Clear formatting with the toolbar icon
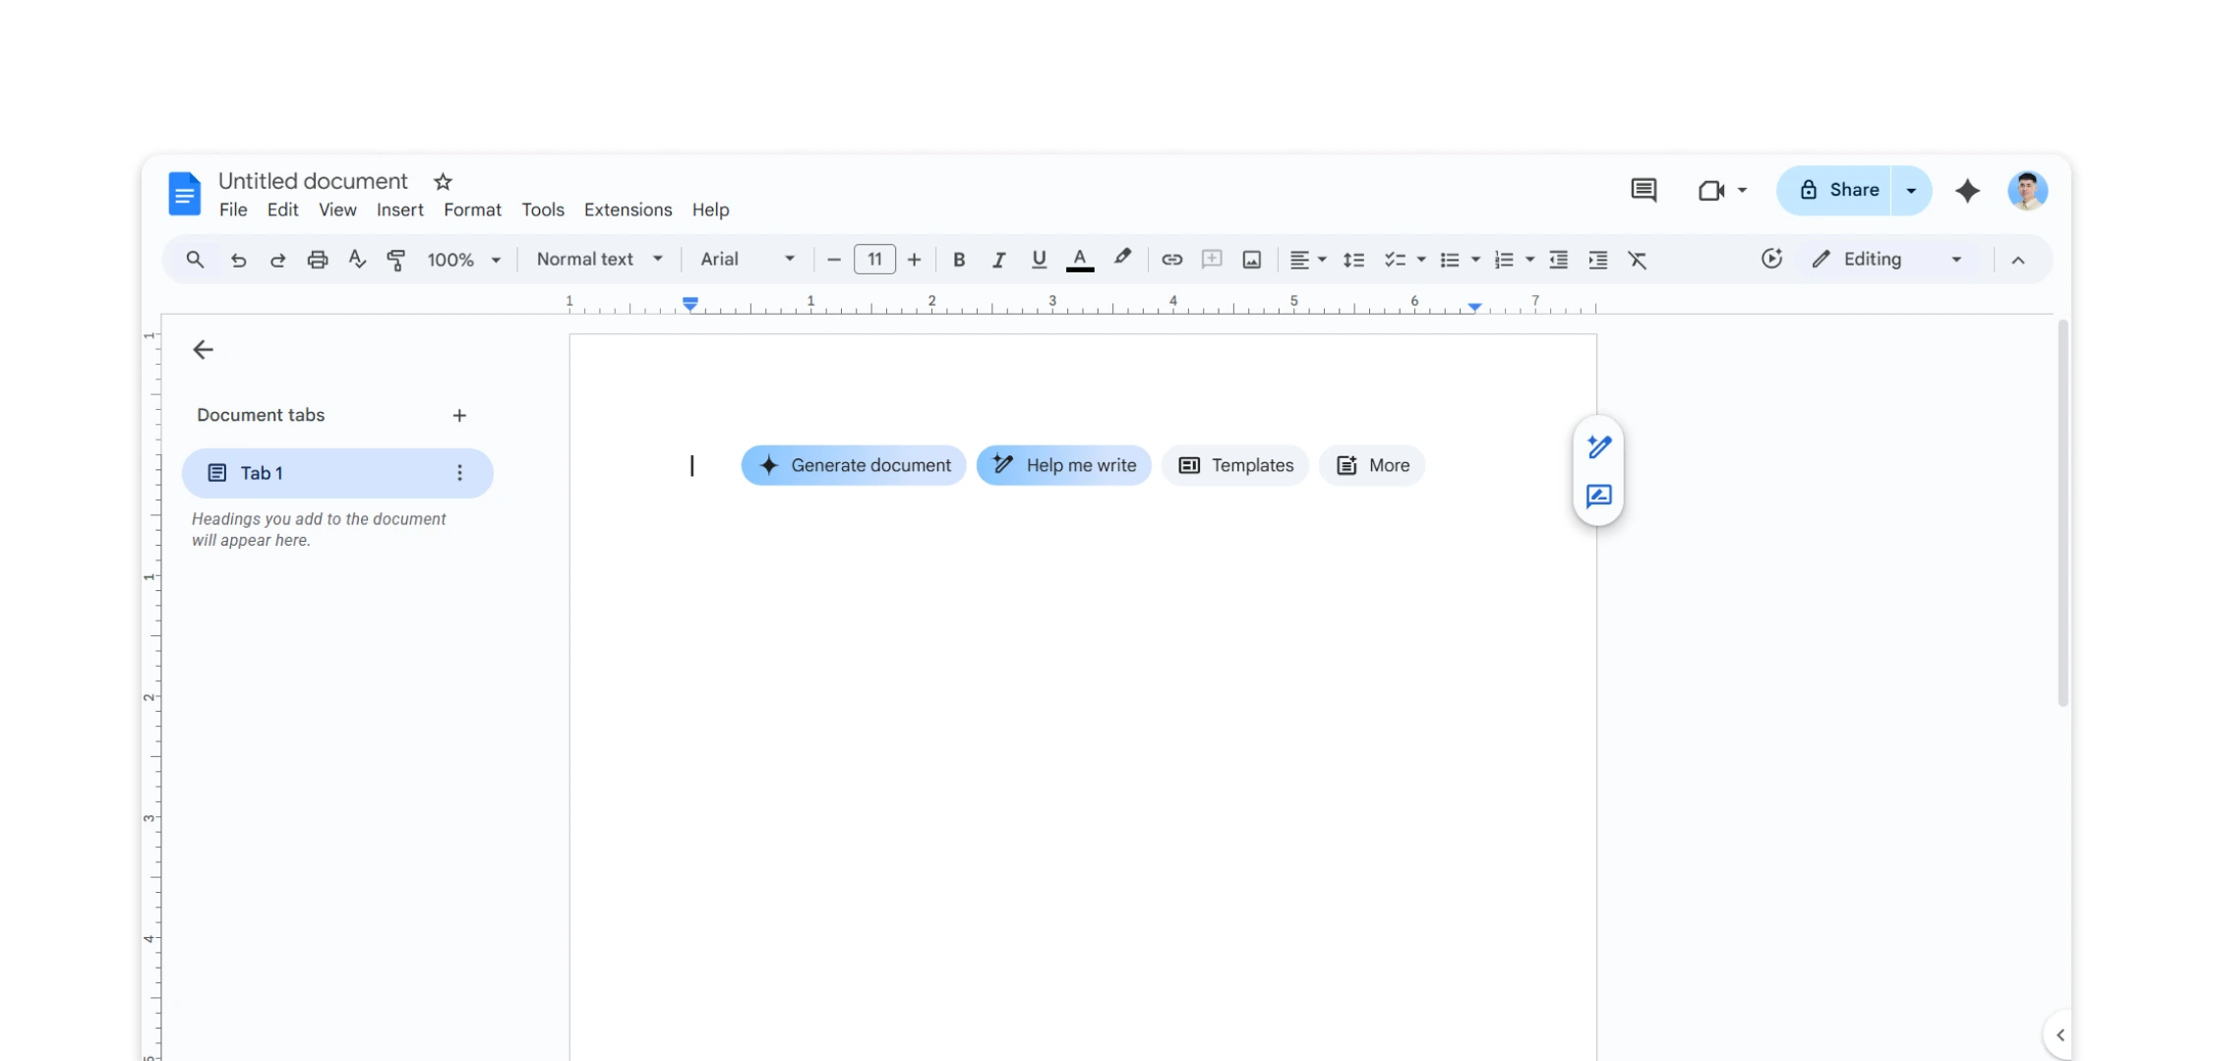Viewport: 2213px width, 1061px height. tap(1639, 260)
